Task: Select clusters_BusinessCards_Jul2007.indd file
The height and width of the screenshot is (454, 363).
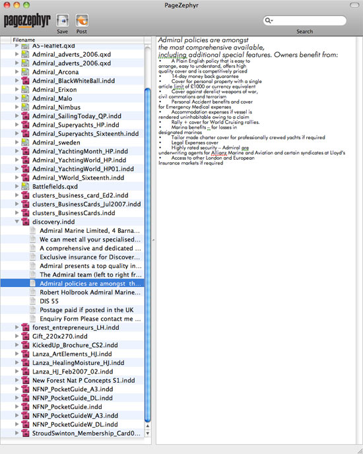Action: tap(72, 204)
